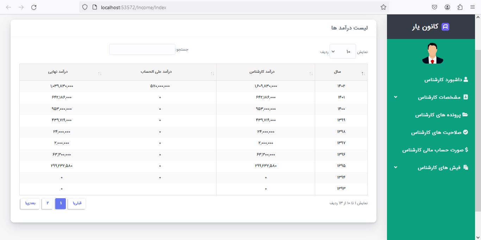Image resolution: width=481 pixels, height=240 pixels.
Task: Click the جستجو search input field
Action: click(142, 50)
